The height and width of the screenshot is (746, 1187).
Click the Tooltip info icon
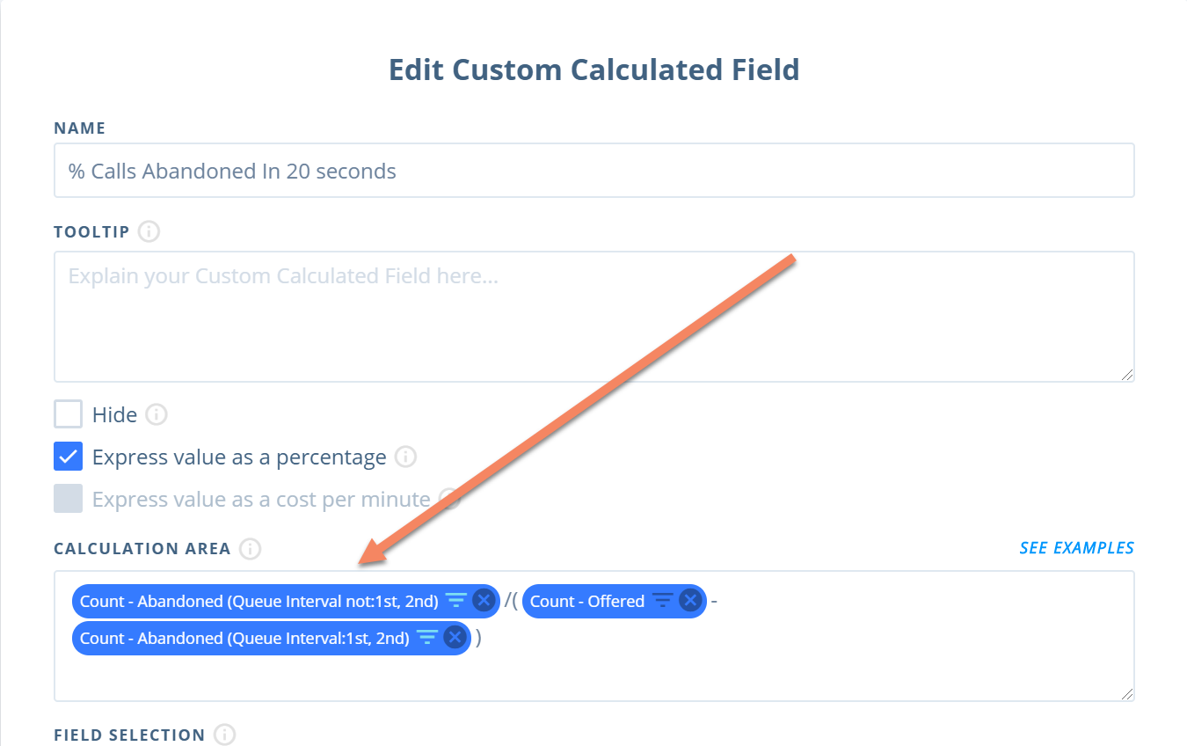[149, 232]
